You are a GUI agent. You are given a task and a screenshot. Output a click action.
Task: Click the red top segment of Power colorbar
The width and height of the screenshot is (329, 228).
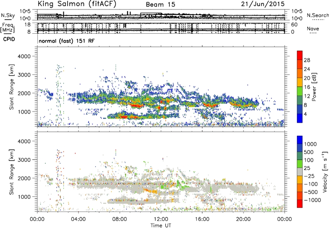coord(300,55)
